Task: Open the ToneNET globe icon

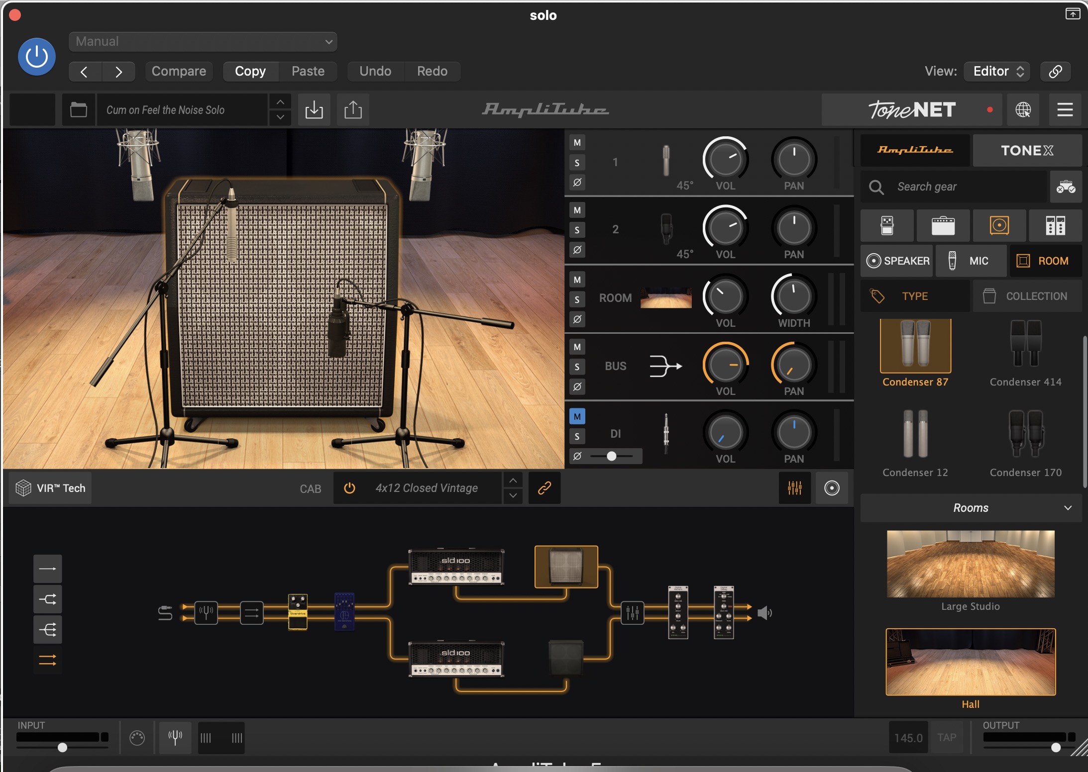Action: pyautogui.click(x=1023, y=109)
